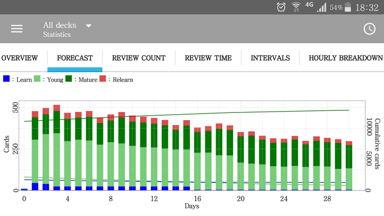The image size is (384, 216).
Task: Go to the Review Time tab
Action: [208, 58]
